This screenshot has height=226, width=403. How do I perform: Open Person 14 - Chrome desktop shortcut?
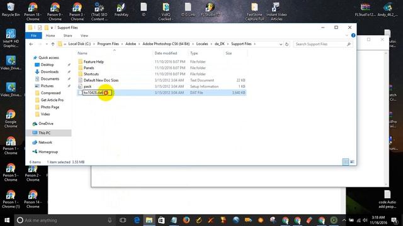pyautogui.click(x=33, y=199)
